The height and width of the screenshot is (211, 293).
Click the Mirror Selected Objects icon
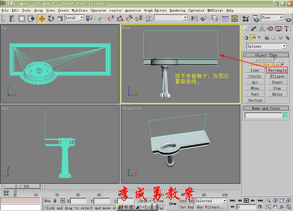tap(195, 18)
